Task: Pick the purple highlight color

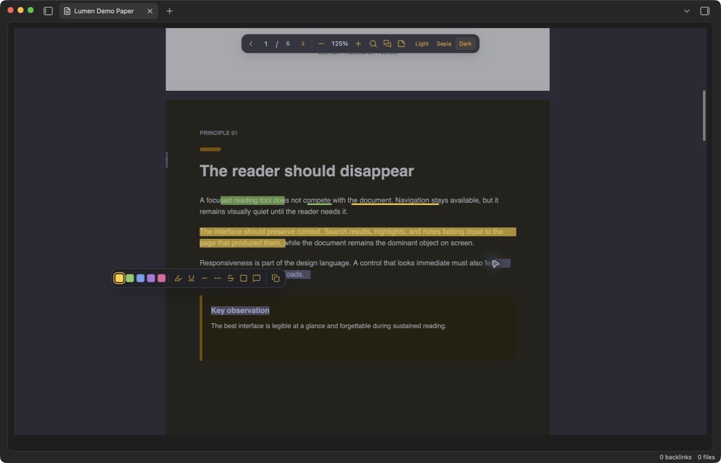Action: coord(151,278)
